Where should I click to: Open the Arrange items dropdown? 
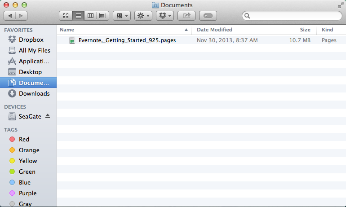(x=122, y=16)
